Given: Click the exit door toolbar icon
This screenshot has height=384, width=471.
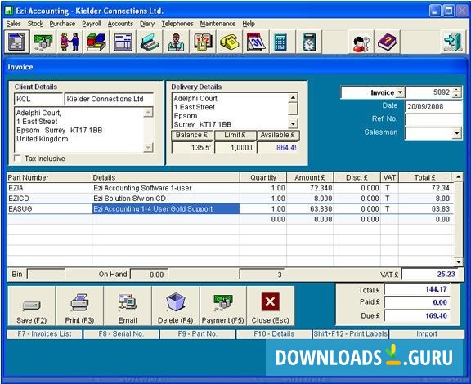Looking at the screenshot, I should [x=453, y=42].
